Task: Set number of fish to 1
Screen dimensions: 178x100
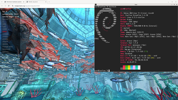Action: [x=3, y=22]
